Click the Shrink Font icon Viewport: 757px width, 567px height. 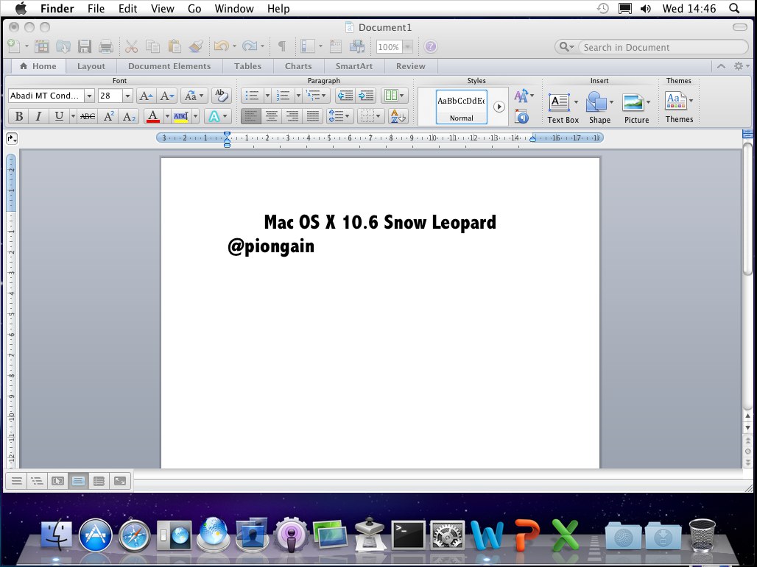[x=167, y=96]
